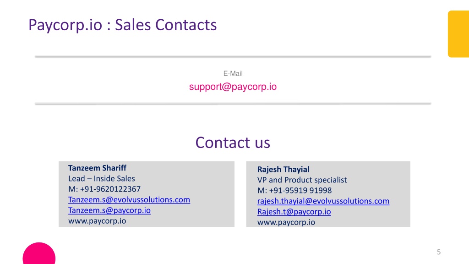Viewport: 469px width, 264px height.
Task: Click the support@paycorp.io email address
Action: pos(233,87)
